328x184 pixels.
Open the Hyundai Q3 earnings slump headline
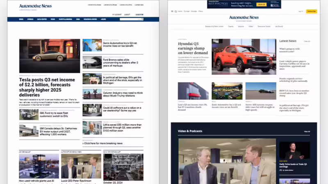[x=193, y=48]
